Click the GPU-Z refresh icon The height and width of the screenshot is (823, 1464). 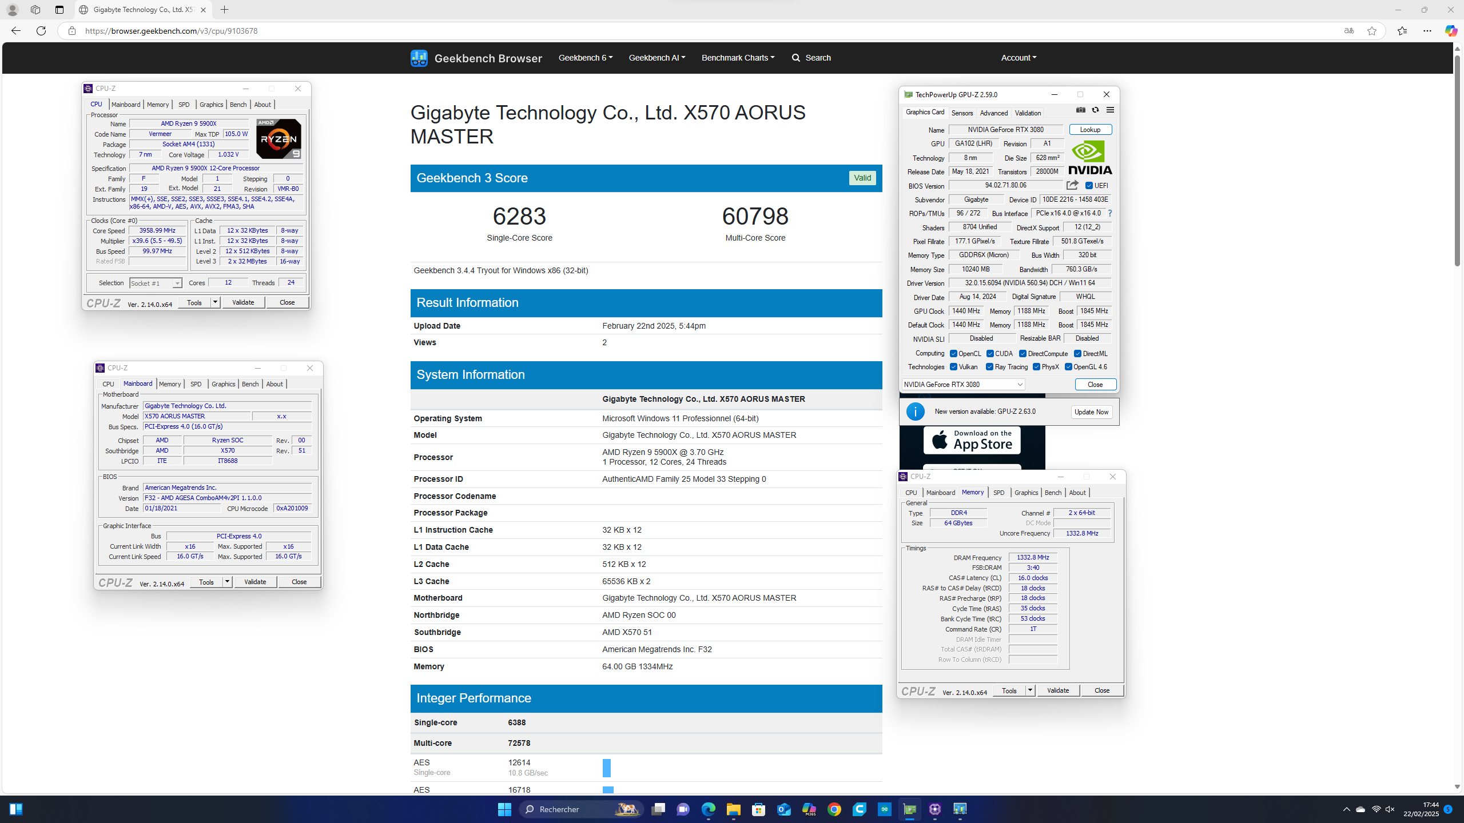[1095, 110]
